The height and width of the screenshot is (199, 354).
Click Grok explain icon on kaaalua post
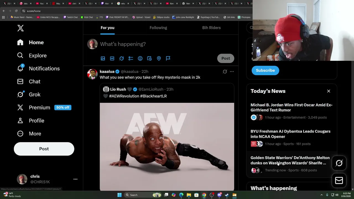pyautogui.click(x=225, y=72)
